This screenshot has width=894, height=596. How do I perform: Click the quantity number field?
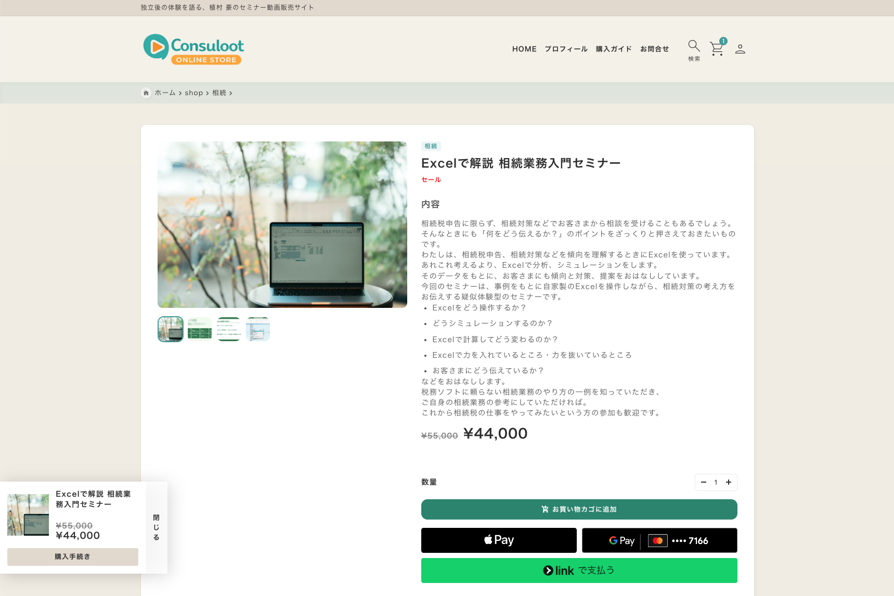click(x=716, y=482)
